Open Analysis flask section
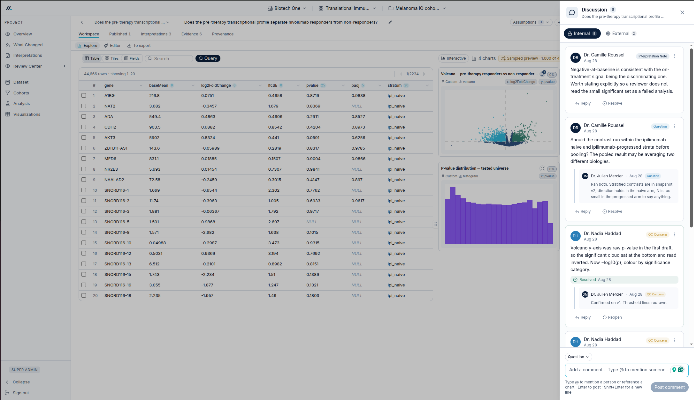696x400 pixels. pyautogui.click(x=21, y=104)
